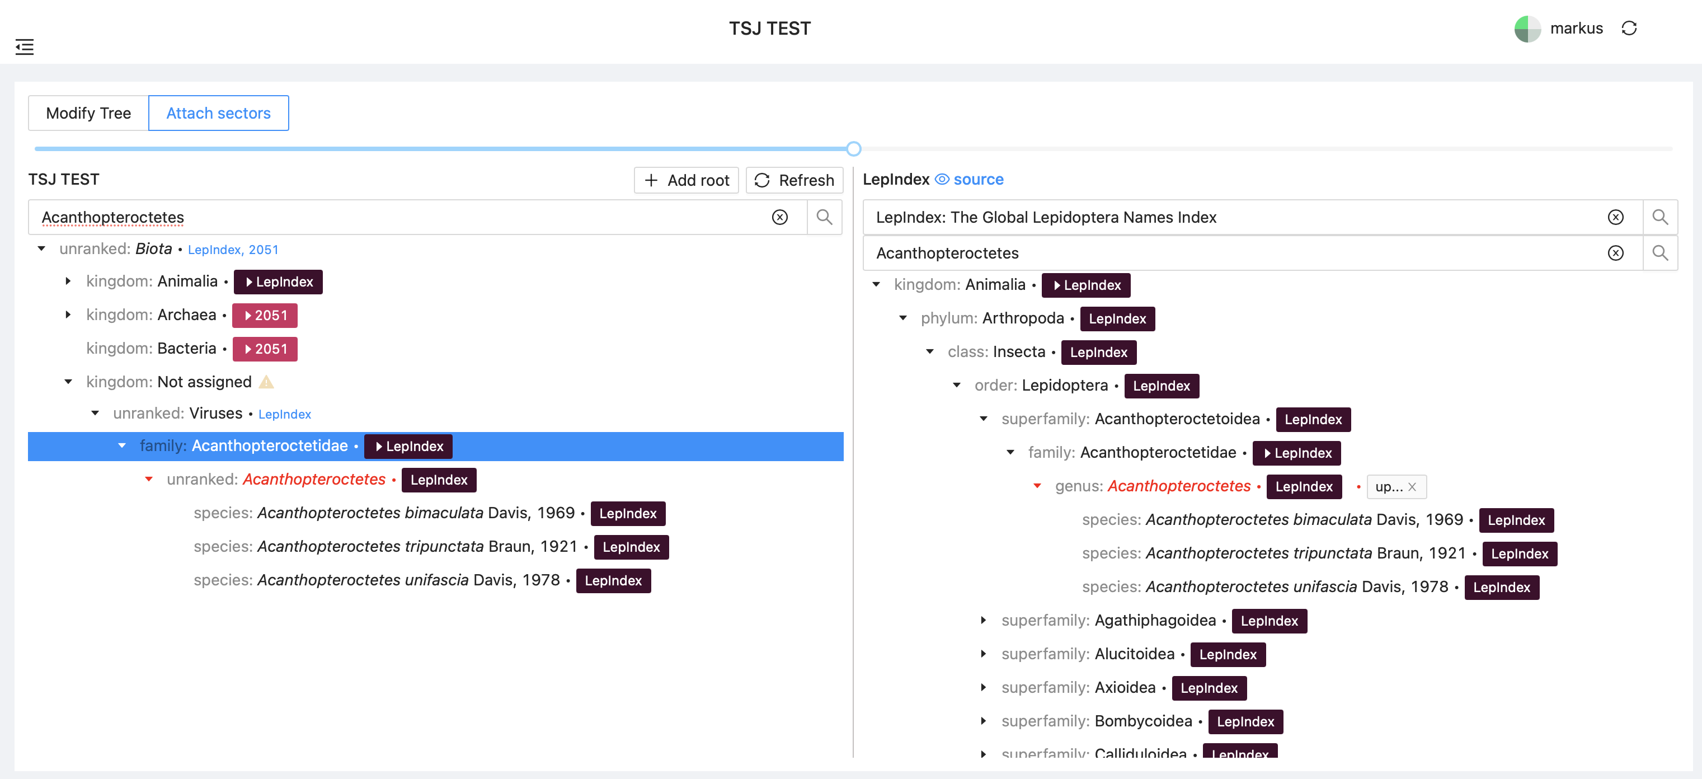Select the Attach sectors tab
This screenshot has width=1702, height=779.
pos(219,113)
